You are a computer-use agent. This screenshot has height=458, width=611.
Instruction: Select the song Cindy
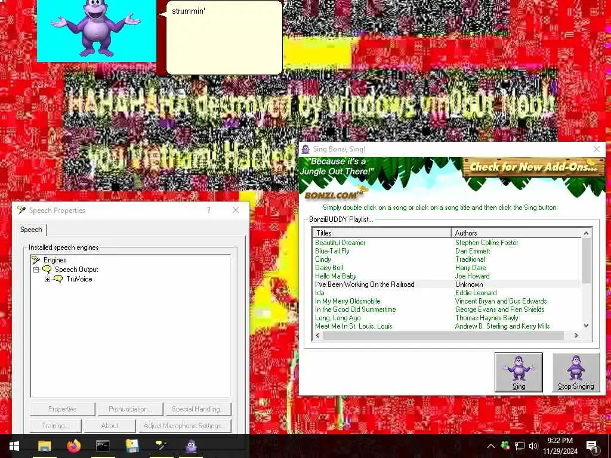tap(323, 259)
